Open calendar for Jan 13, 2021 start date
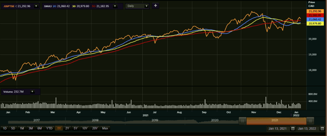This screenshot has height=136, width=327. pos(293,128)
